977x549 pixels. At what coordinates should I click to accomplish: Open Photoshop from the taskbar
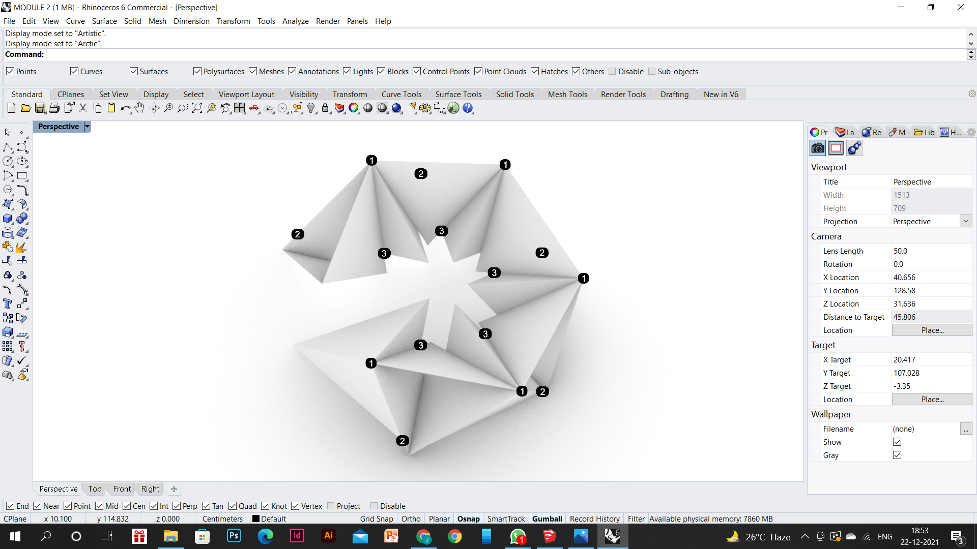pyautogui.click(x=234, y=536)
